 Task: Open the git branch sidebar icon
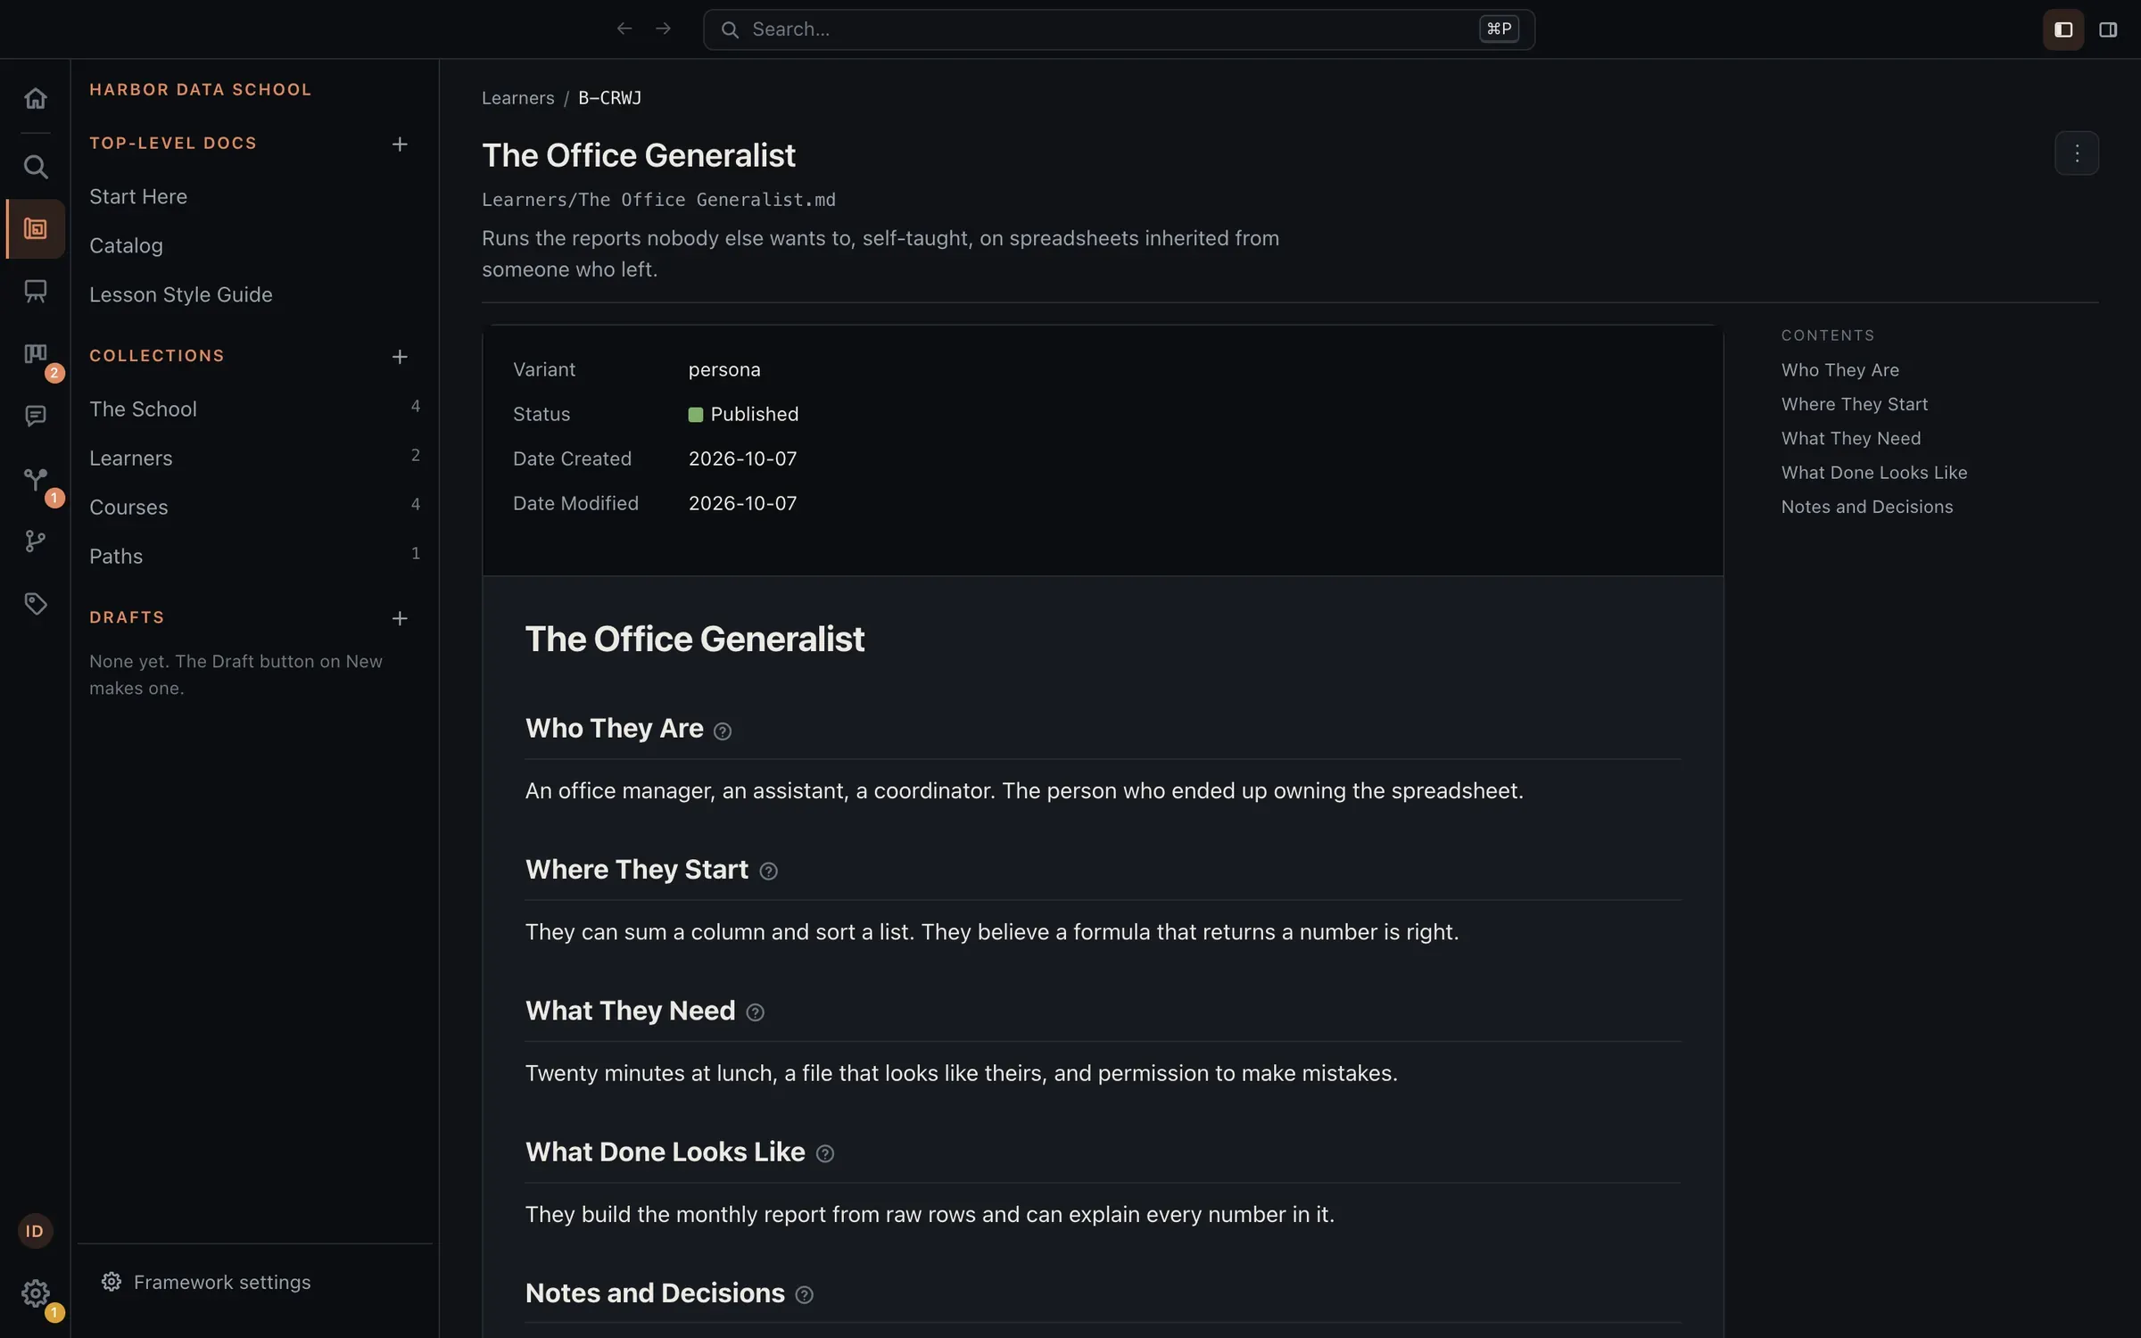click(x=35, y=541)
